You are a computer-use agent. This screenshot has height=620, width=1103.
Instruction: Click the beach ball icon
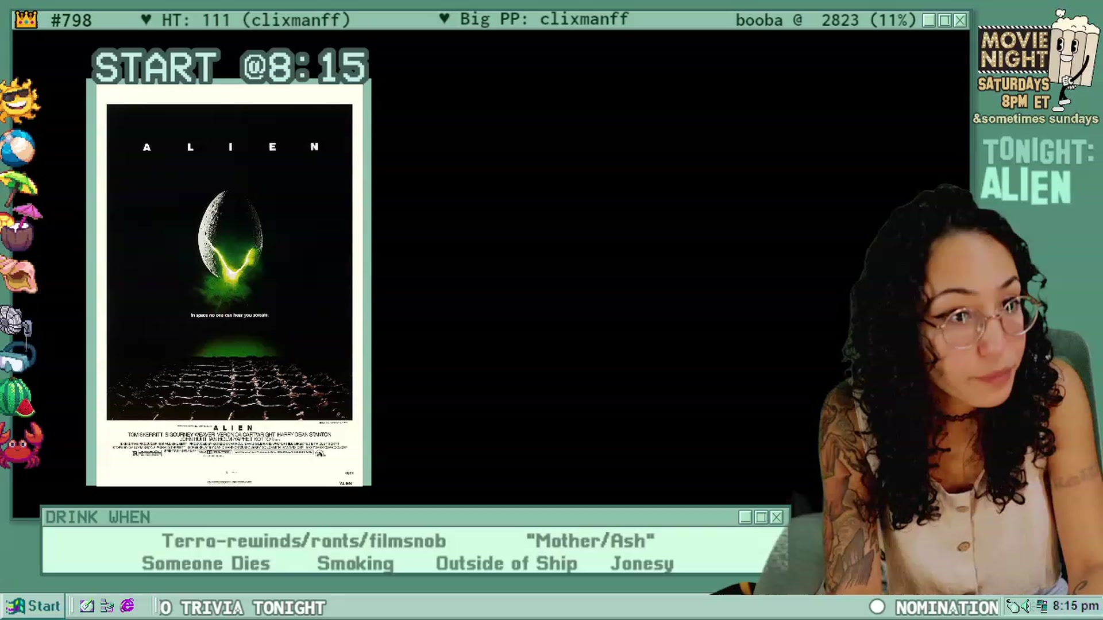click(x=18, y=148)
